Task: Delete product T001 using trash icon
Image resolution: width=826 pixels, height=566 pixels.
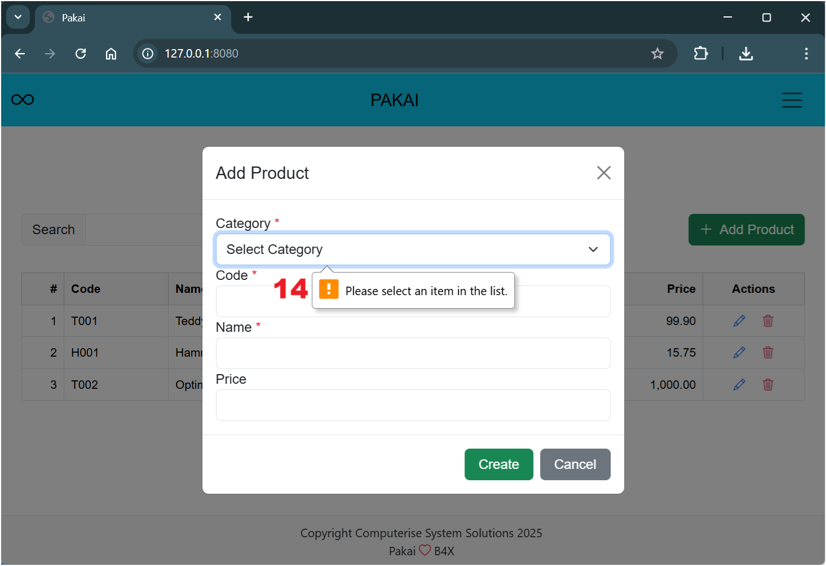Action: click(768, 321)
